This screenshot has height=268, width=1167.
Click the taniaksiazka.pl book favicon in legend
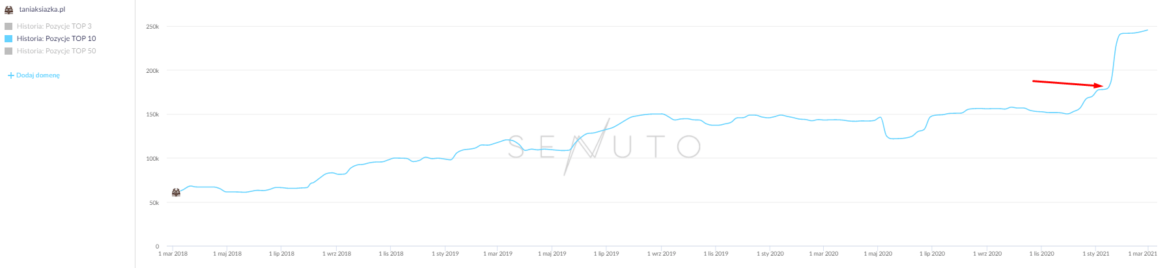tap(9, 10)
